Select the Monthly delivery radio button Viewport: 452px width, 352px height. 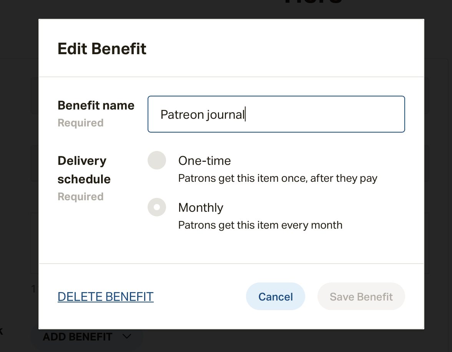coord(157,207)
